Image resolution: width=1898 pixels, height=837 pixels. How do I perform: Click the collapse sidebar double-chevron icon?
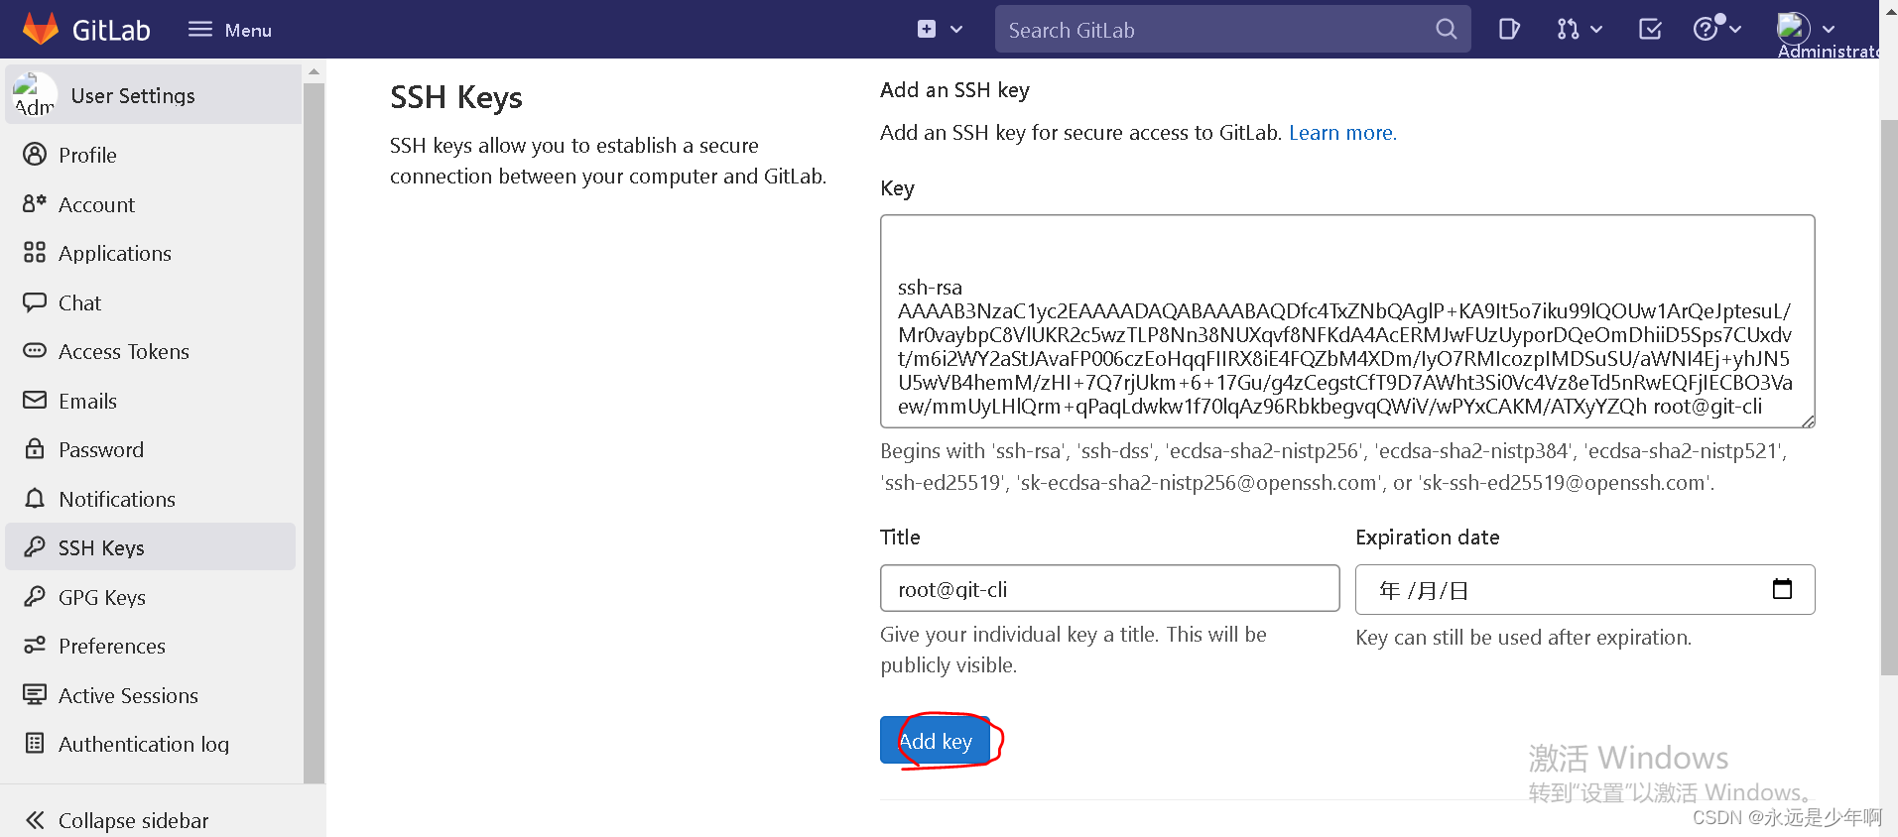click(35, 820)
